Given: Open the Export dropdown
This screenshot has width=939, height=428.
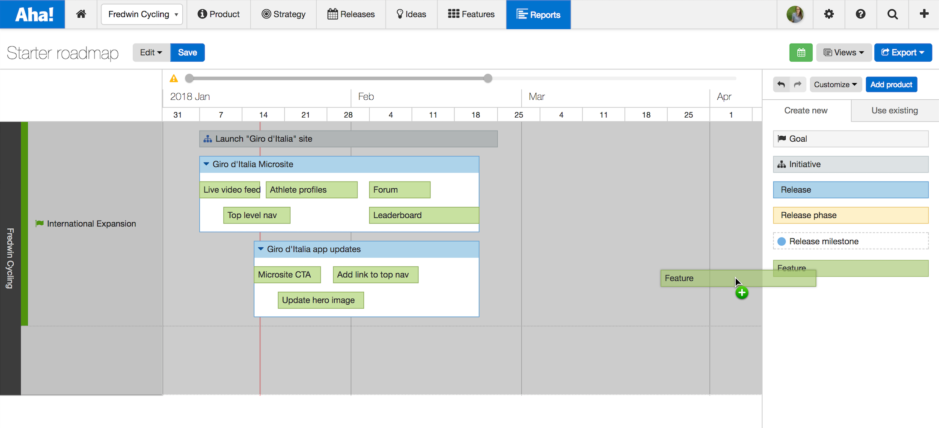Looking at the screenshot, I should (x=903, y=52).
